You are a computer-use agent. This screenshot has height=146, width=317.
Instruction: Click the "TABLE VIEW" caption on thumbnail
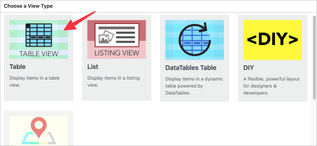tap(39, 54)
